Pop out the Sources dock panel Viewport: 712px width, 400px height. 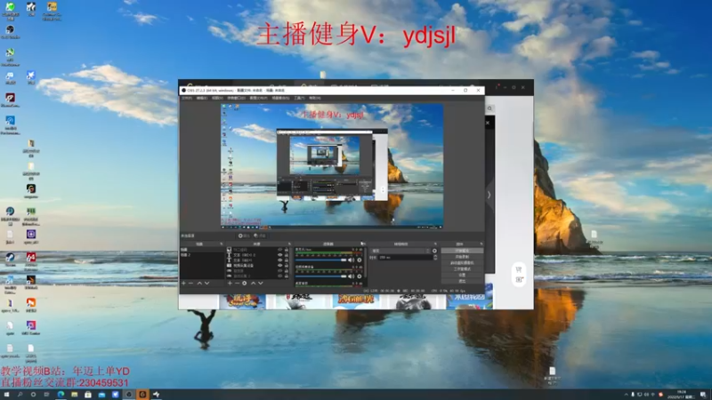point(289,244)
